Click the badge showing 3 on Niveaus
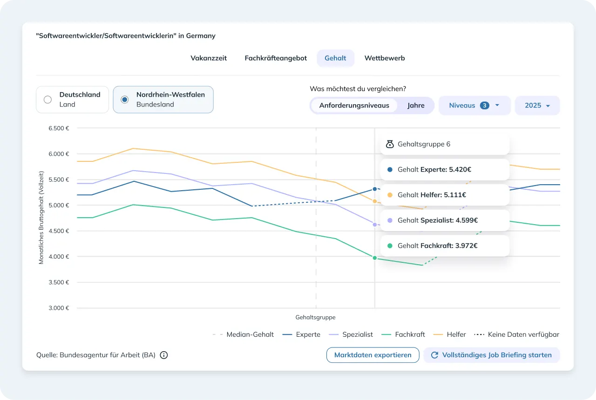Viewport: 596px width, 400px height. [484, 106]
